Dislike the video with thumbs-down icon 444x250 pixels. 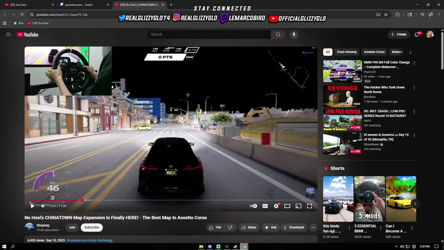pyautogui.click(x=230, y=227)
